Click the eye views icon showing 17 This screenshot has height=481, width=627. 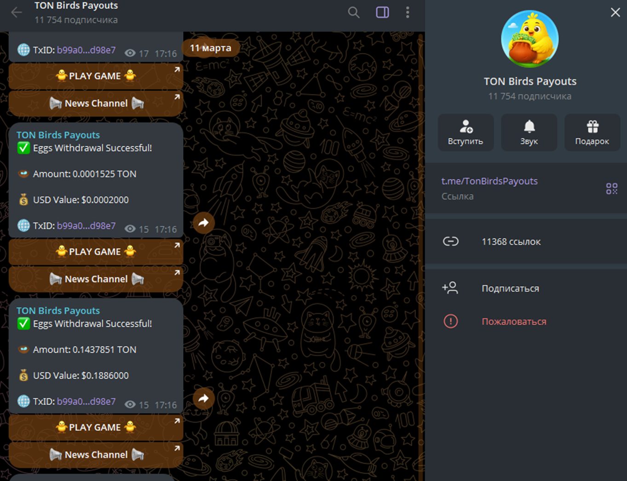[x=130, y=53]
